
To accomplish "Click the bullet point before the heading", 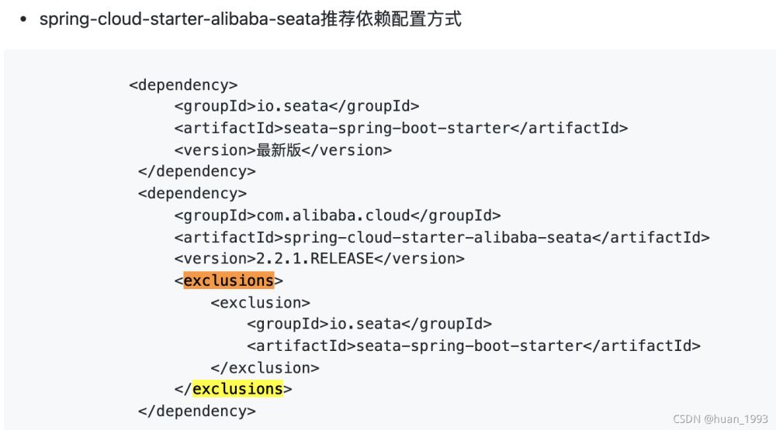I will pyautogui.click(x=23, y=19).
